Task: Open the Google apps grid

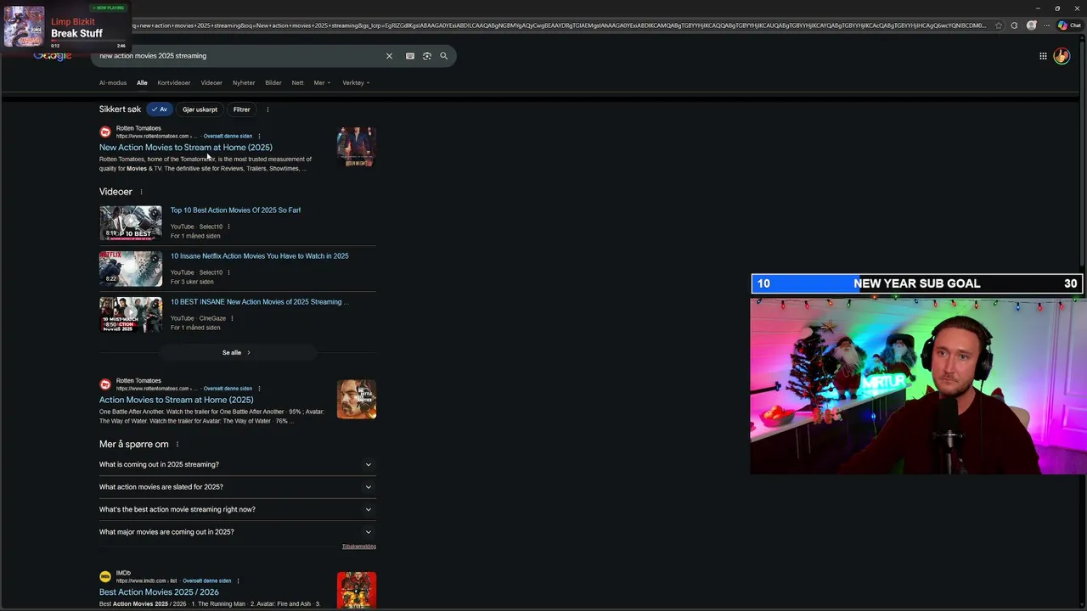Action: (x=1043, y=56)
